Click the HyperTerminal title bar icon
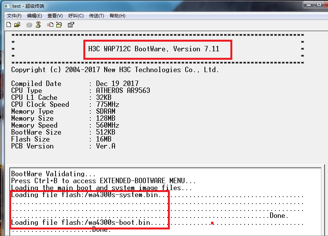Viewport: 328px width, 236px height. click(7, 6)
